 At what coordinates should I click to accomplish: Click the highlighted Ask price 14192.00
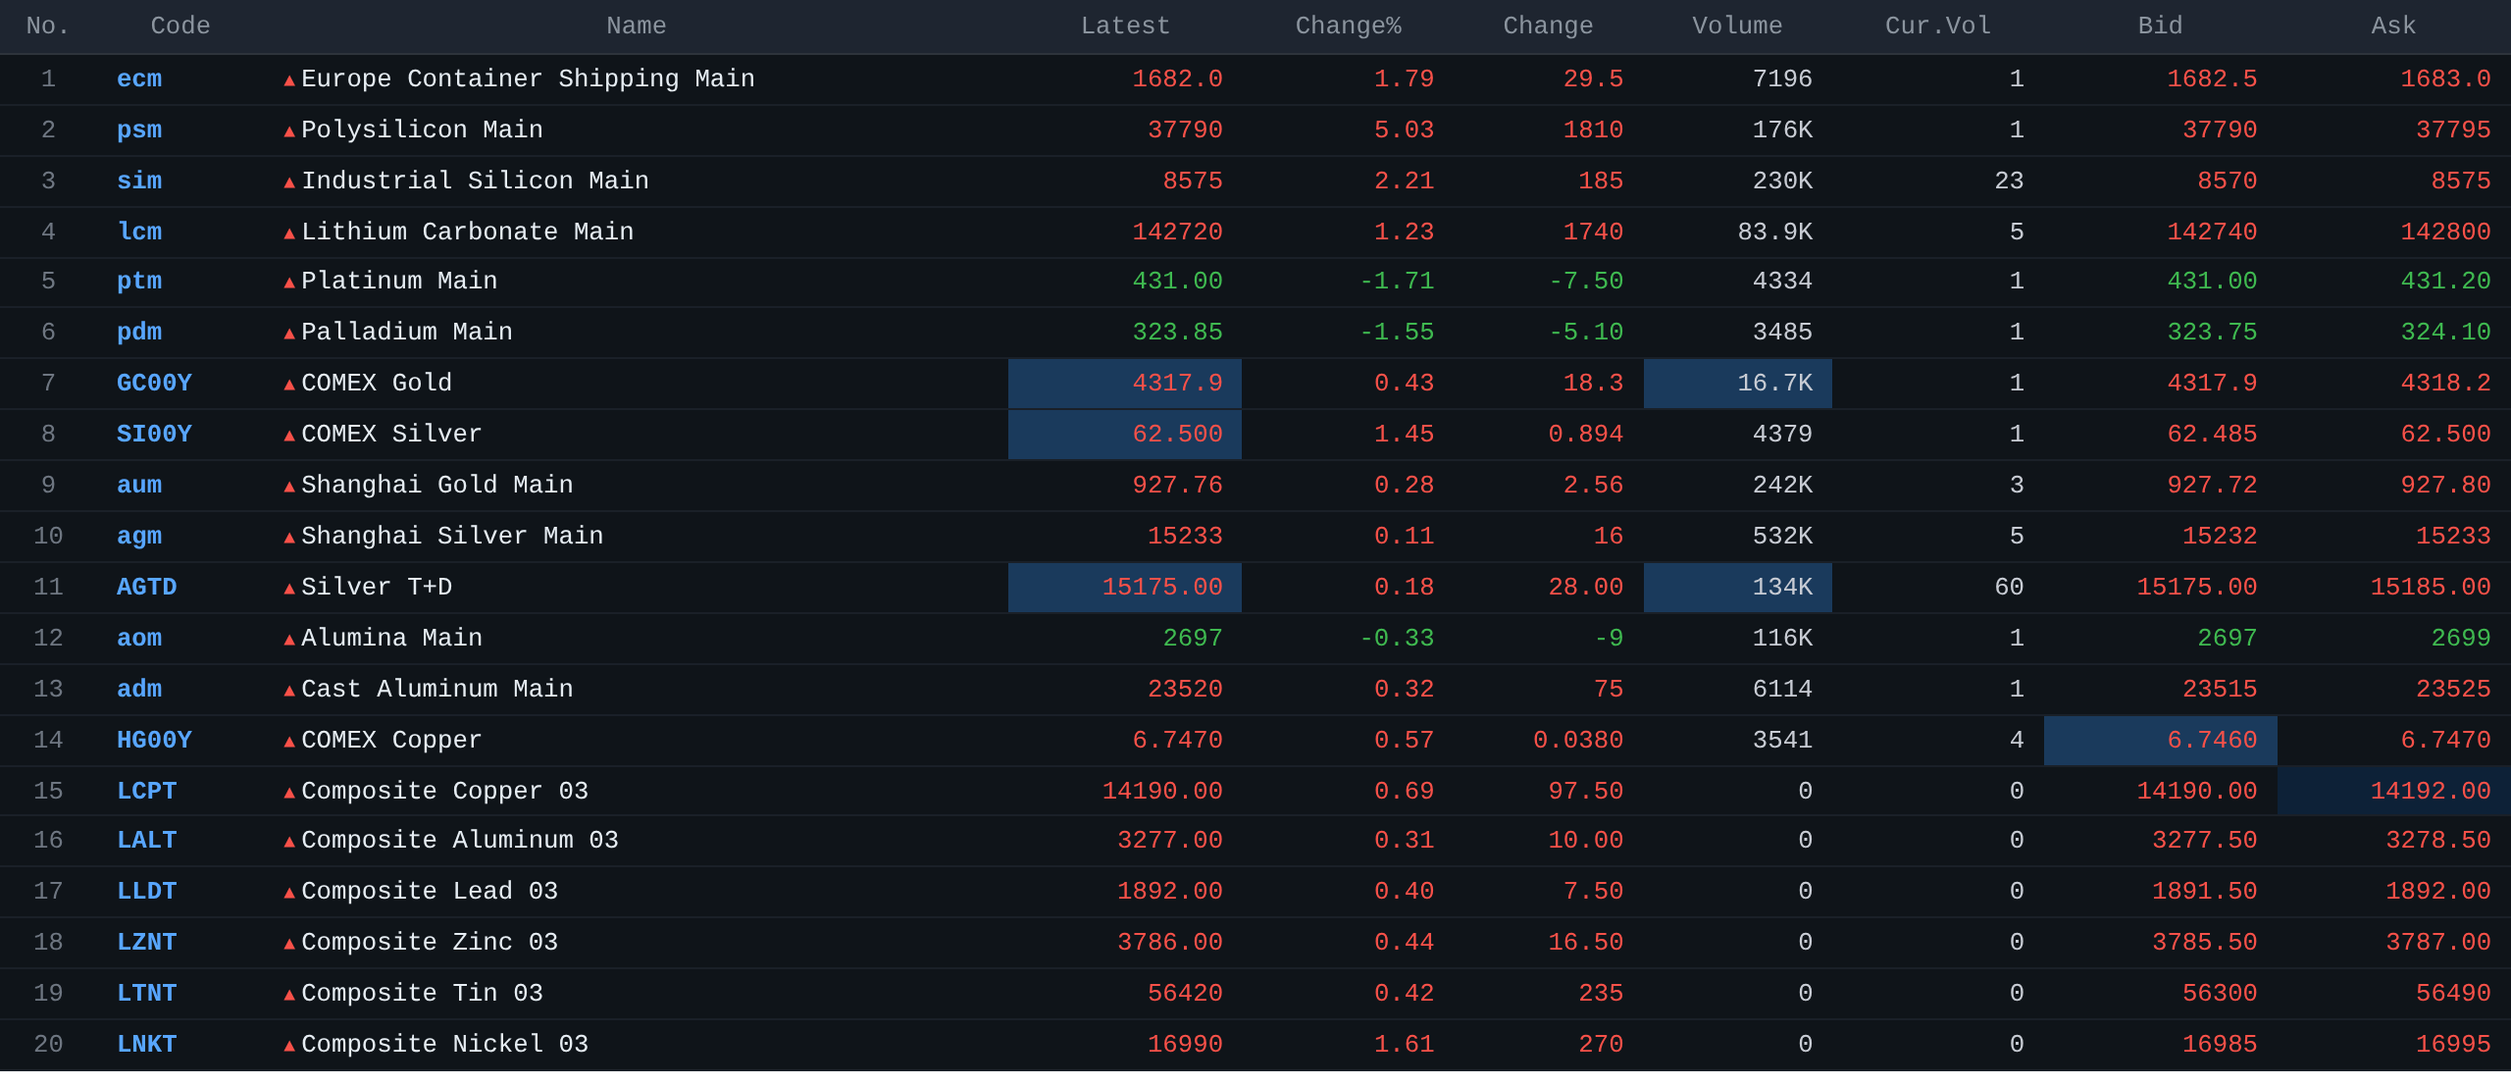click(x=2394, y=792)
